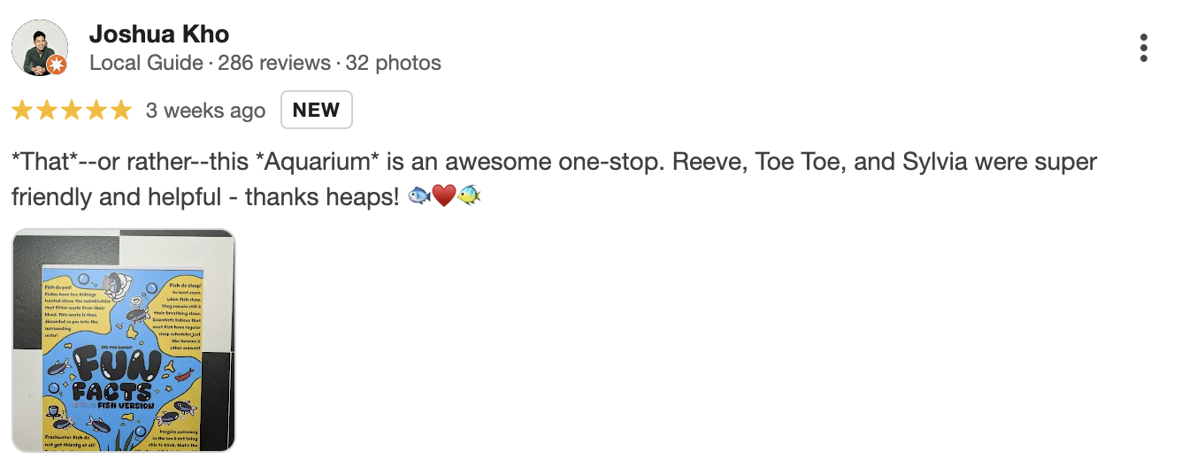Open the Joshua Kho name link
1189x467 pixels.
pos(159,34)
